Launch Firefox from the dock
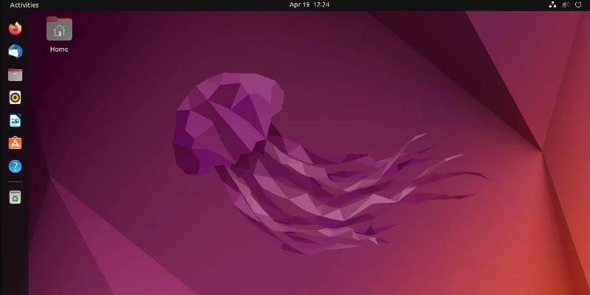The image size is (590, 295). (15, 29)
